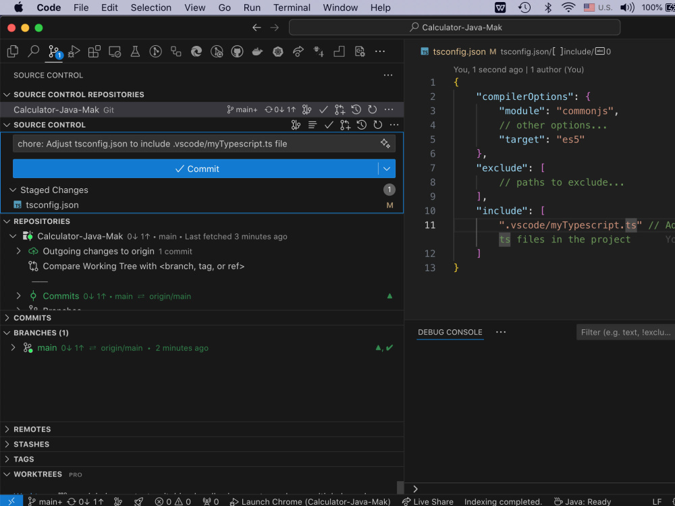This screenshot has height=506, width=675.
Task: Click refresh icon in Source Control section header
Action: (x=377, y=125)
